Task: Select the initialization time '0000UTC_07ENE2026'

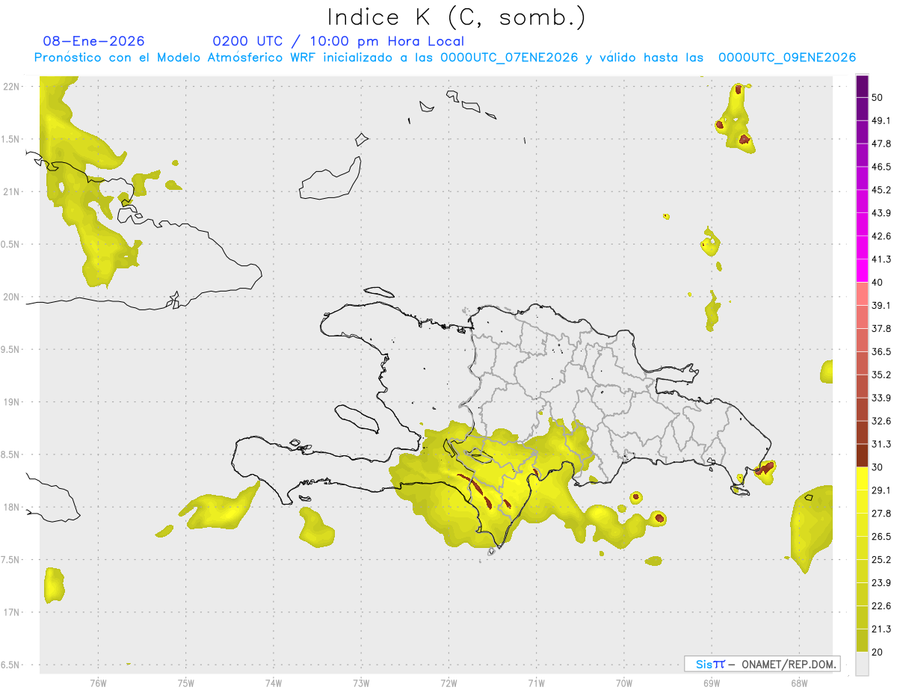Action: click(x=509, y=58)
